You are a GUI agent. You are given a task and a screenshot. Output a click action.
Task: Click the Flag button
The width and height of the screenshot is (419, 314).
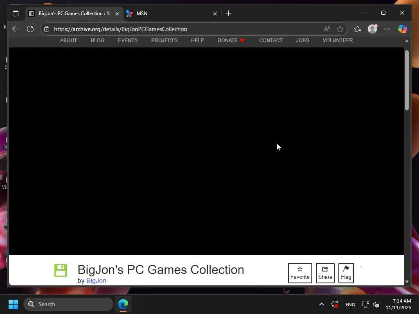(346, 273)
